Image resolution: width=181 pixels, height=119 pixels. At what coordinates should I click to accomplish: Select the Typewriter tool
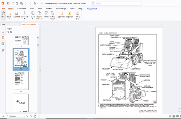(61, 14)
